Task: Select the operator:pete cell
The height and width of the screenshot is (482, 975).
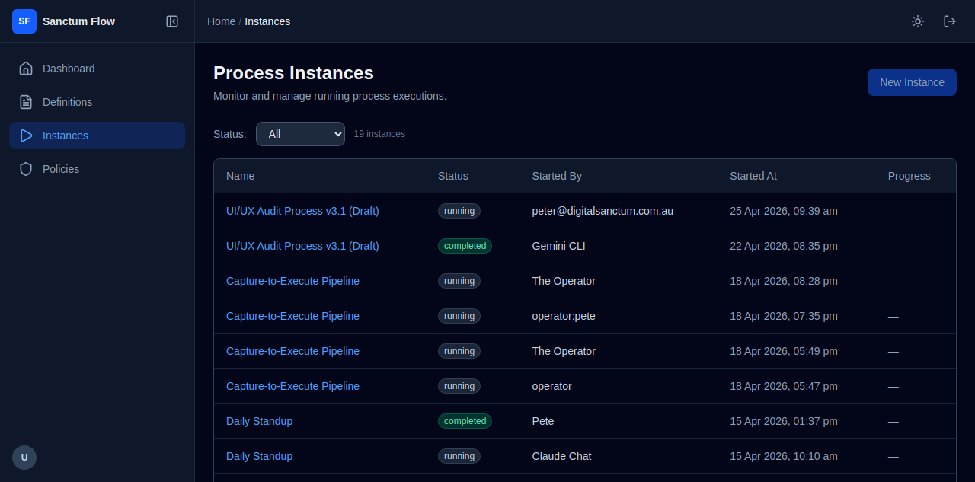Action: coord(564,316)
